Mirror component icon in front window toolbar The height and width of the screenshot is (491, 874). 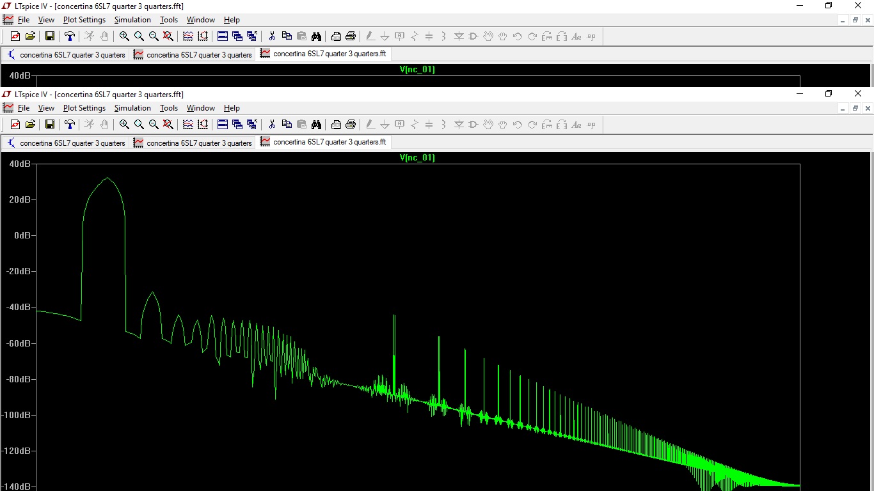tap(562, 125)
